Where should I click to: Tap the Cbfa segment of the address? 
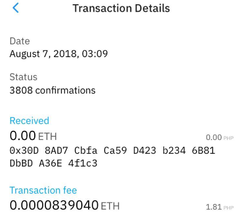[x=86, y=151]
